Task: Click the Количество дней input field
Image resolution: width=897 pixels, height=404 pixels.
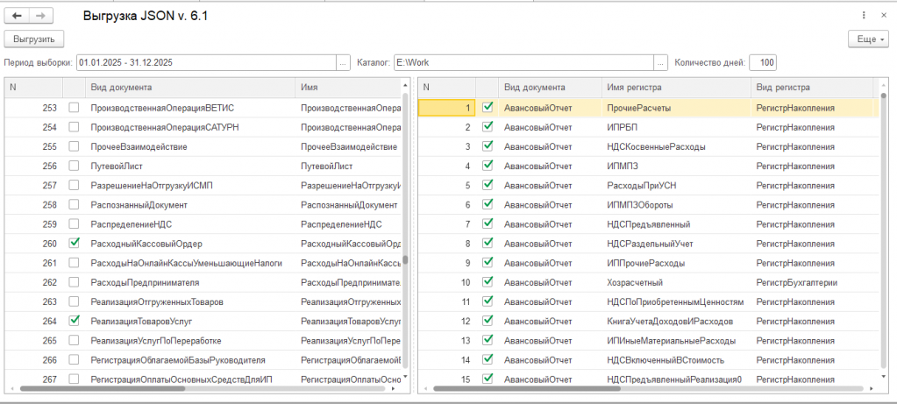Action: coord(762,63)
